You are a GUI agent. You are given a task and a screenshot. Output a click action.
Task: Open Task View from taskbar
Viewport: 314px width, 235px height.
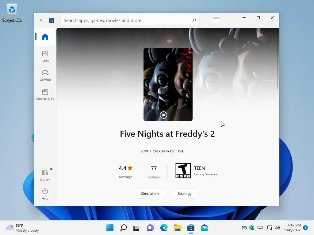136,228
